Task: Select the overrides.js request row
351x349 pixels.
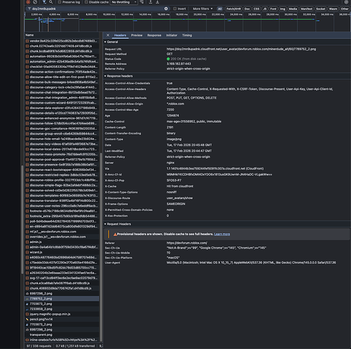Action: click(62, 237)
